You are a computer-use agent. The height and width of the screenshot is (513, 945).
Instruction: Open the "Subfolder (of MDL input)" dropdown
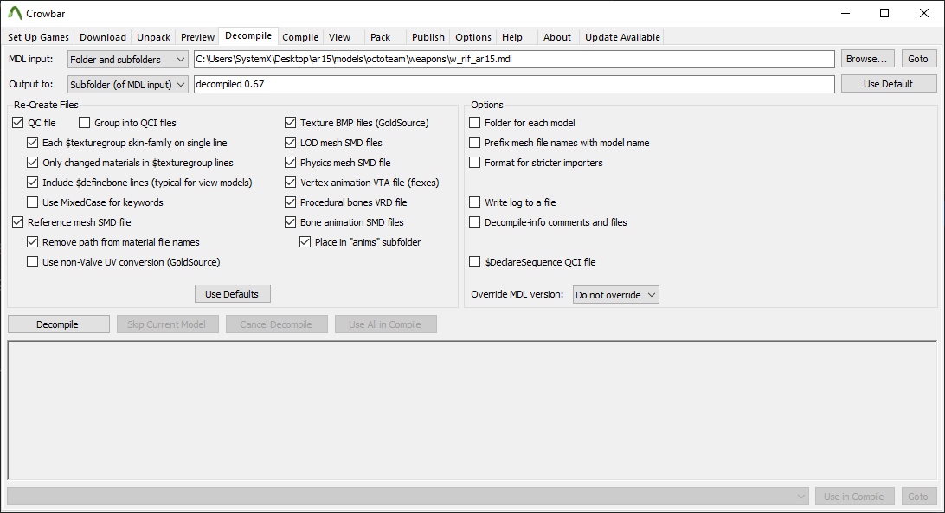point(179,84)
